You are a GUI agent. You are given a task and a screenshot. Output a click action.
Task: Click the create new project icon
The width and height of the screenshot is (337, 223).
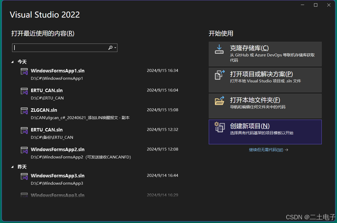pyautogui.click(x=220, y=127)
